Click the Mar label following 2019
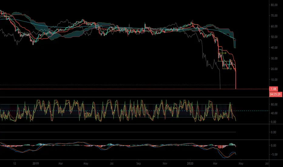The width and height of the screenshot is (283, 167). 61,164
